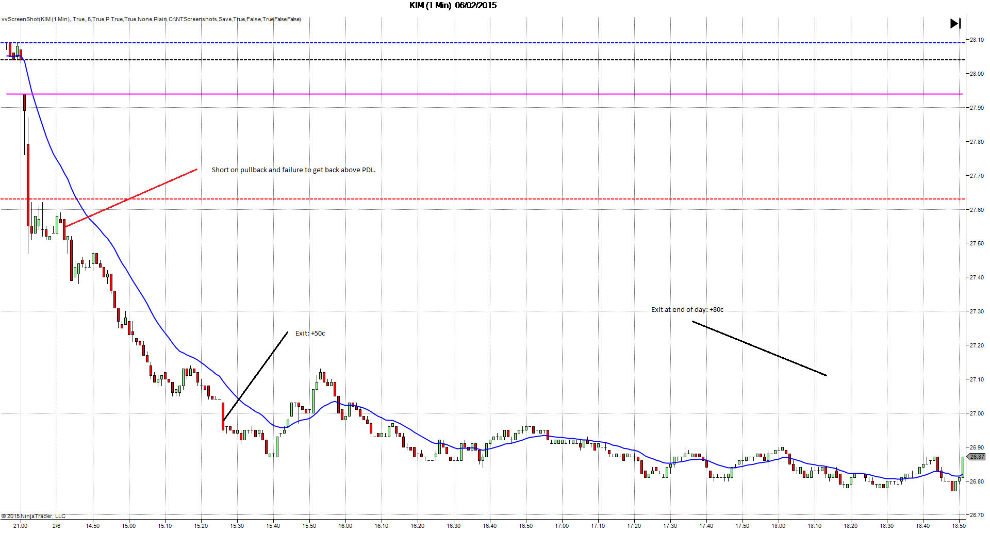Click the 17:30 time axis label

[670, 526]
